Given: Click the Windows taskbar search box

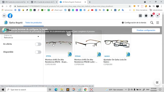Looking at the screenshot, I should click(x=26, y=90).
